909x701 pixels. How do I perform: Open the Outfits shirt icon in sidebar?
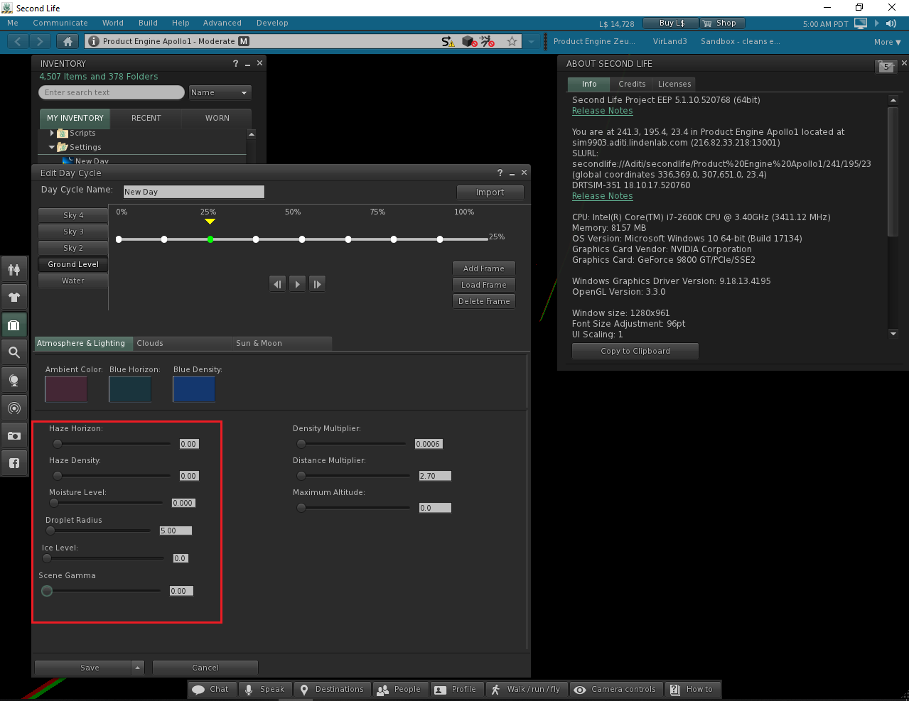(x=14, y=297)
